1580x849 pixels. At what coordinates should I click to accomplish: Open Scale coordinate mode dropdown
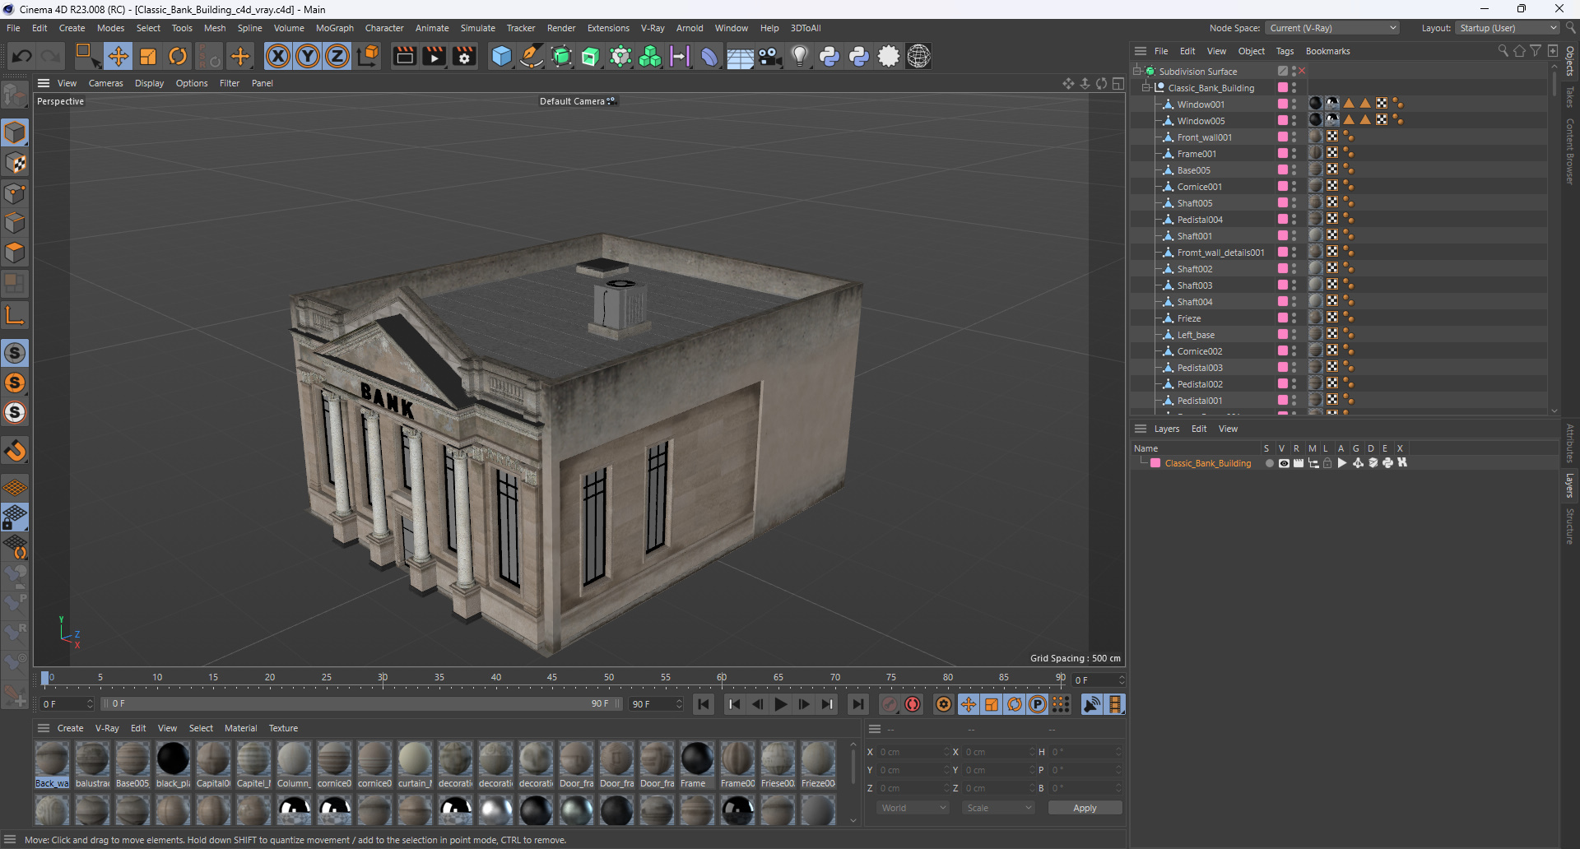[998, 808]
